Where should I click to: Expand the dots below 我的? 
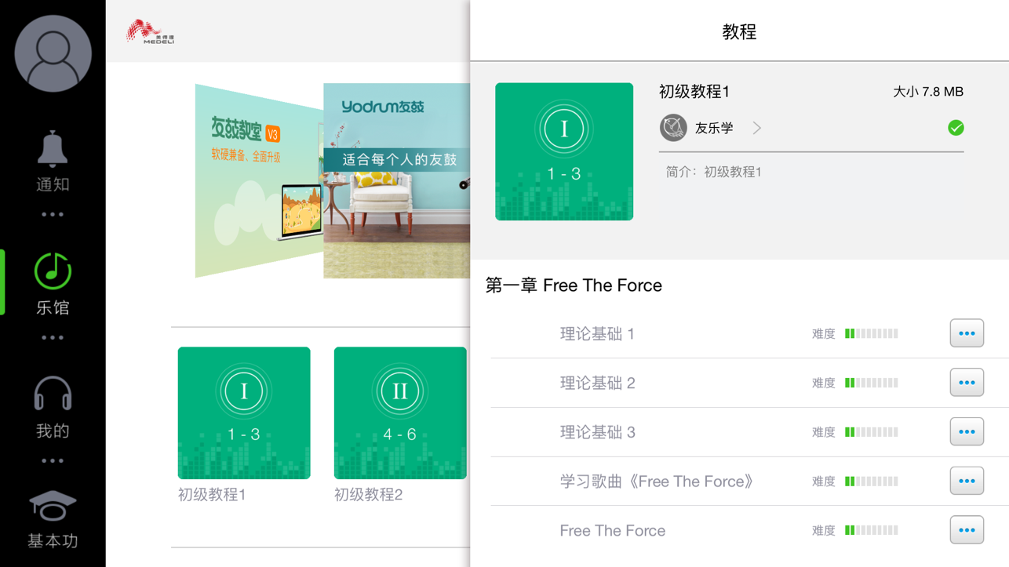[x=53, y=460]
